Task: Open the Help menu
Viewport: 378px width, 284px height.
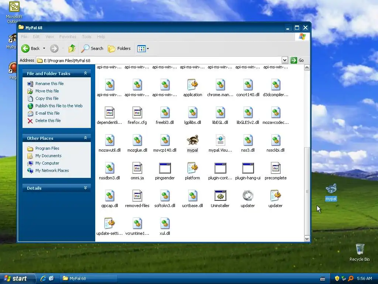Action: (101, 37)
